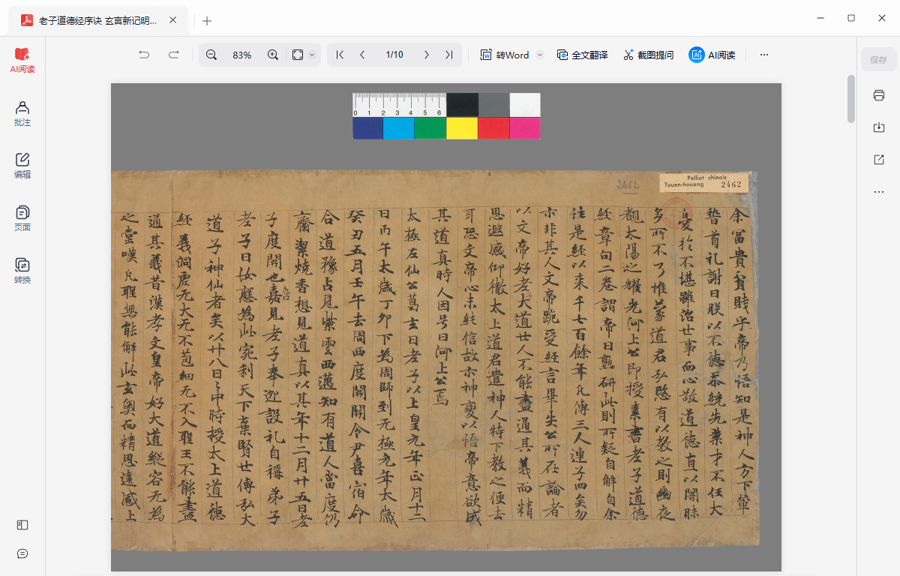Click the blue color calibration swatch
This screenshot has height=576, width=900.
[367, 128]
